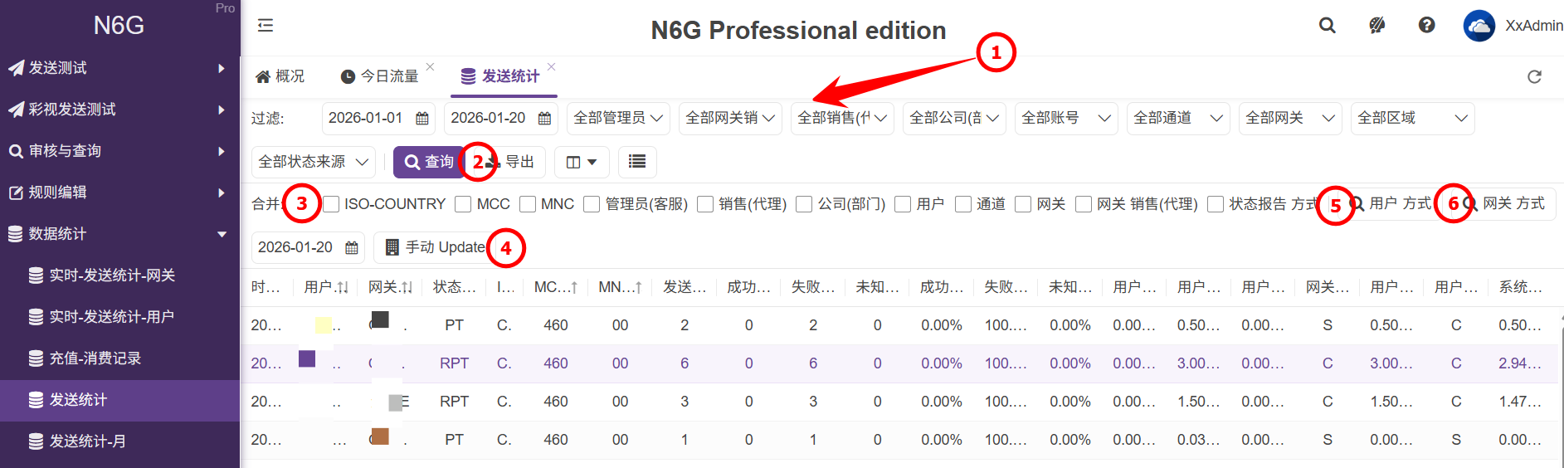Open the help question mark icon
The width and height of the screenshot is (1564, 468).
pos(1427,26)
